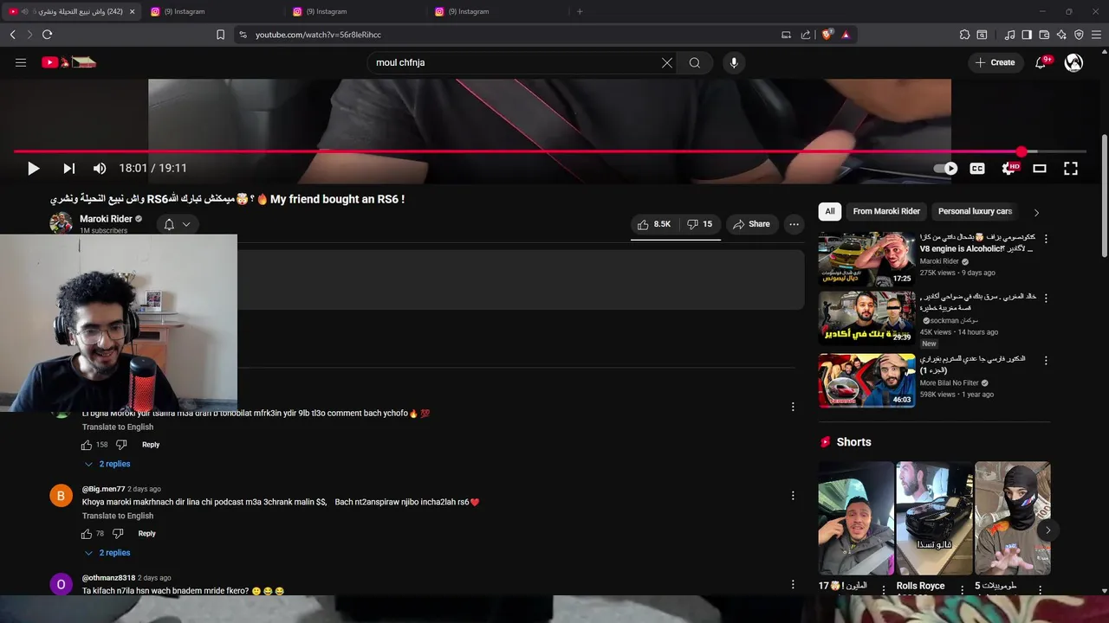Dislike the video showing 15

tap(699, 224)
